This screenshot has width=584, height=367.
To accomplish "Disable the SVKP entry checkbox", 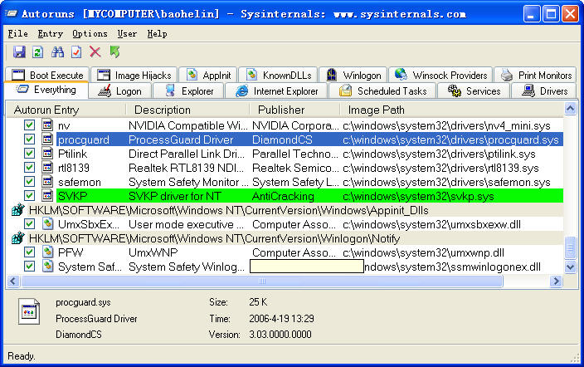I will tap(29, 196).
